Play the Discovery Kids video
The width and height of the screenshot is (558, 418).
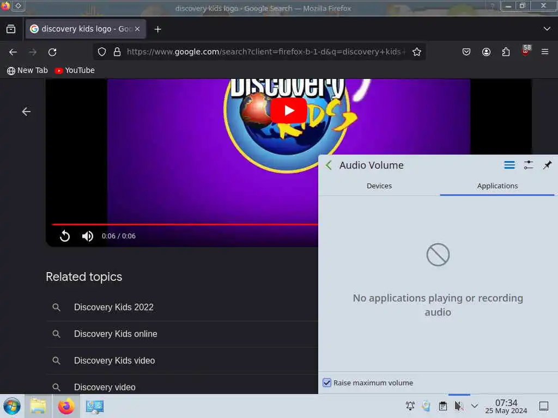coord(289,110)
